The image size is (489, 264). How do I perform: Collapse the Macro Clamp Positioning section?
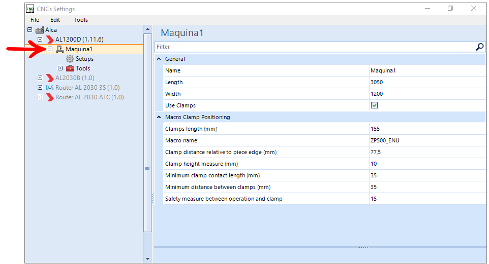[x=159, y=117]
